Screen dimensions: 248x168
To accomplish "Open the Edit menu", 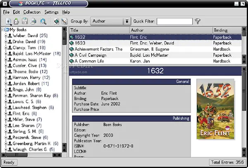I will pyautogui.click(x=16, y=12).
